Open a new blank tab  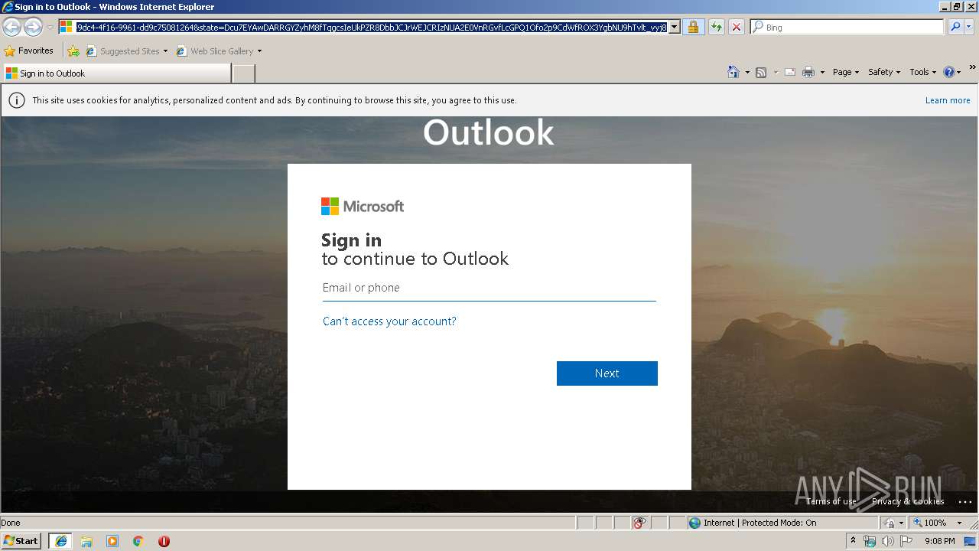pyautogui.click(x=243, y=73)
